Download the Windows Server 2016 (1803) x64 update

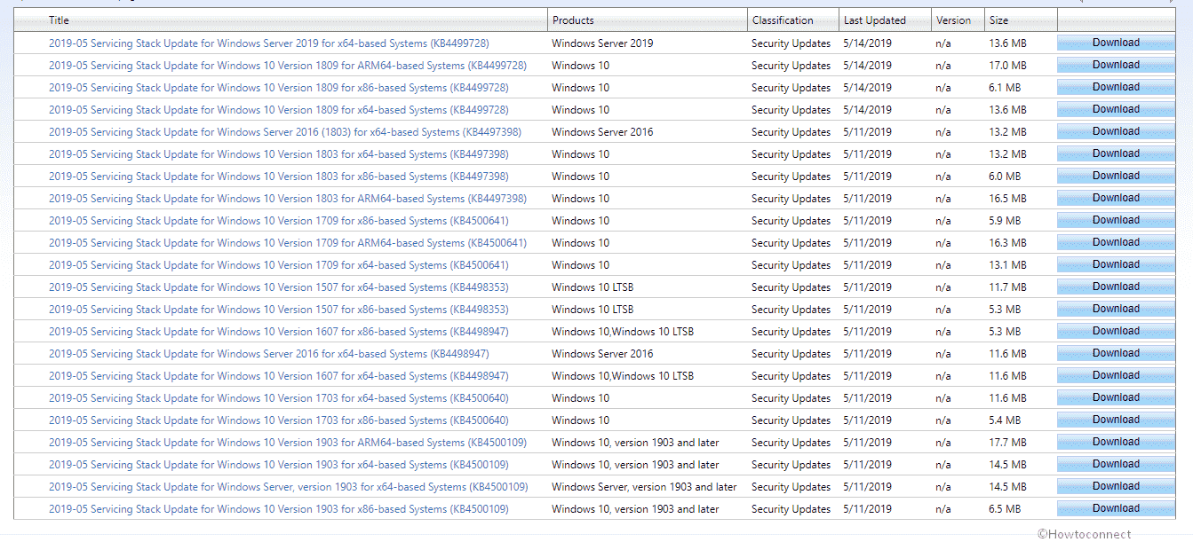(1116, 131)
